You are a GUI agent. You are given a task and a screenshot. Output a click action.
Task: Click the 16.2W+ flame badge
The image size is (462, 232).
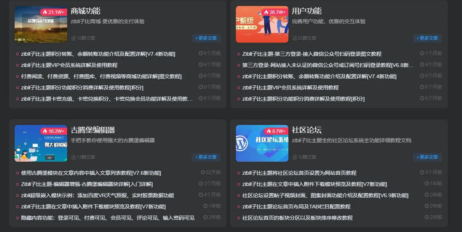coord(54,131)
